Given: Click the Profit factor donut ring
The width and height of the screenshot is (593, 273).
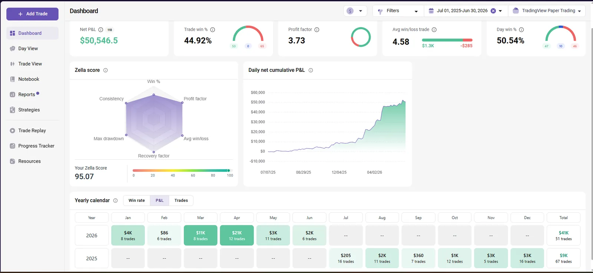Looking at the screenshot, I should [x=361, y=37].
